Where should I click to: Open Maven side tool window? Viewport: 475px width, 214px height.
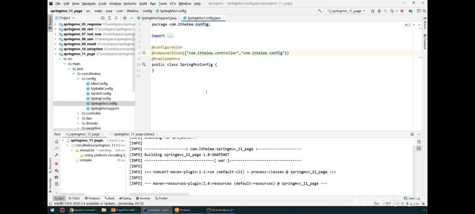[425, 23]
